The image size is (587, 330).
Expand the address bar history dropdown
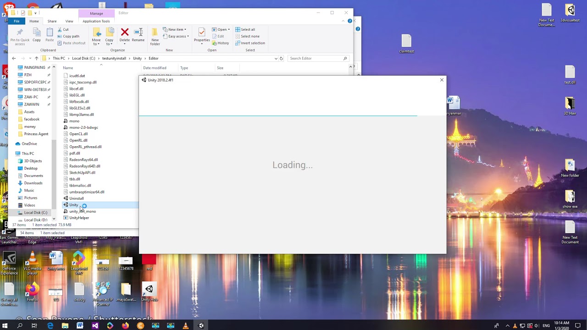click(276, 58)
